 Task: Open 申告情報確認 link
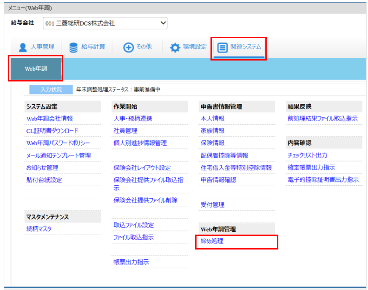tap(218, 180)
